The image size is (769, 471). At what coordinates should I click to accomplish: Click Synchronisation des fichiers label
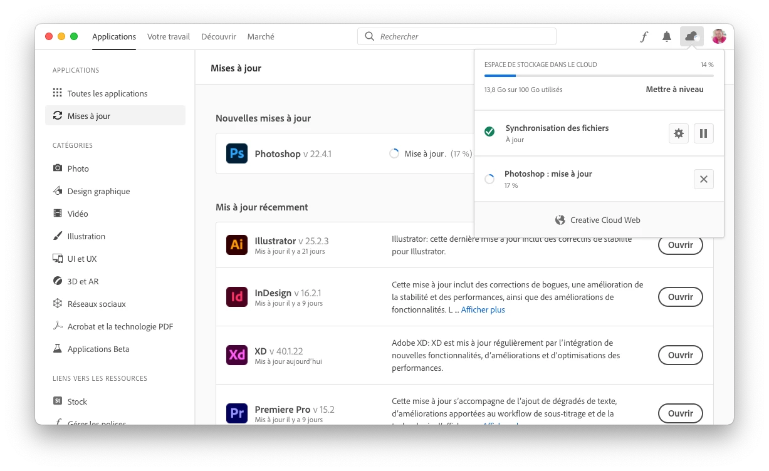(557, 128)
